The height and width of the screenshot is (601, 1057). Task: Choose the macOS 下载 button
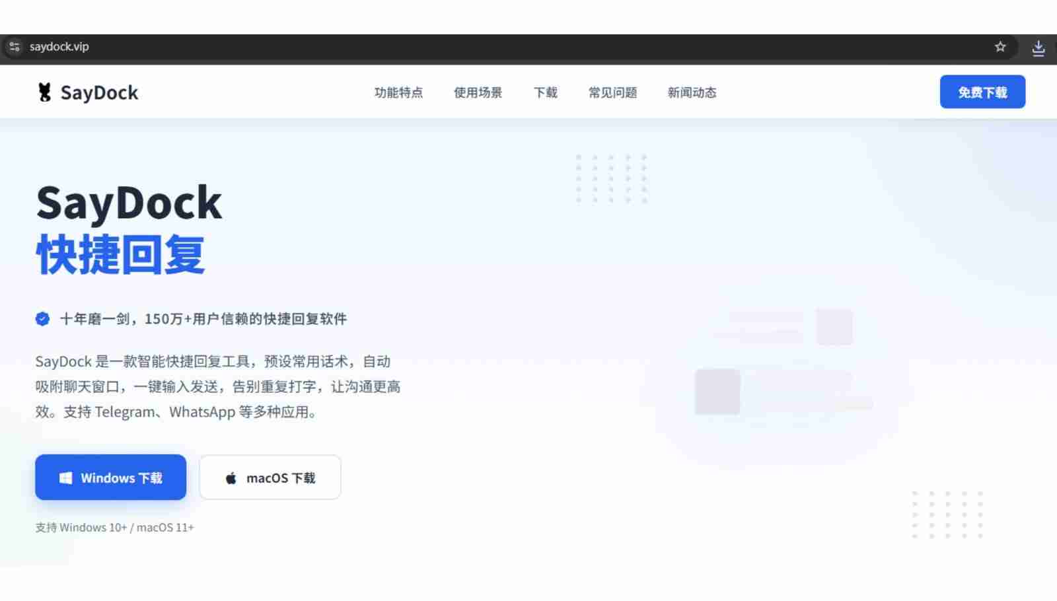point(270,477)
